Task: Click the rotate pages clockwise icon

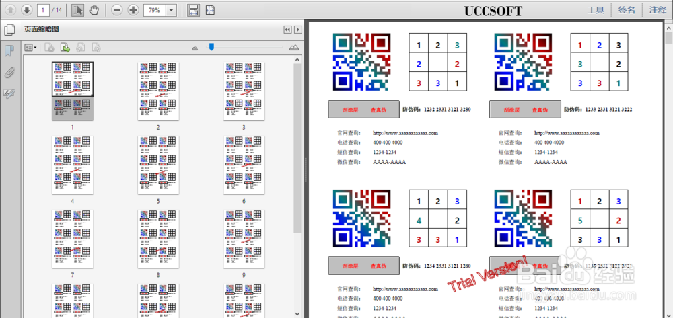Action: [x=96, y=48]
